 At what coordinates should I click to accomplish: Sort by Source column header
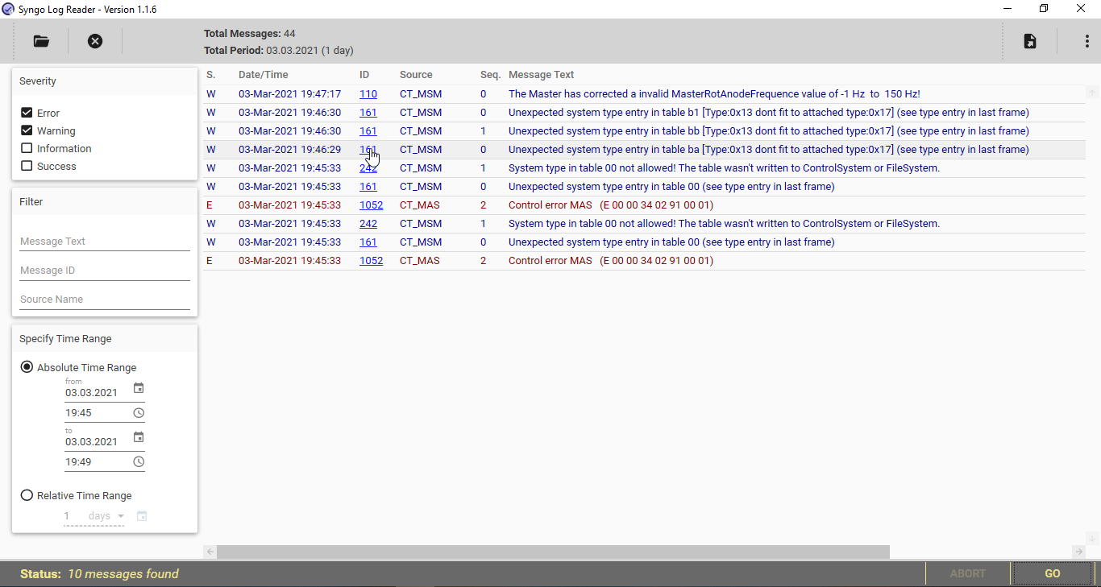coord(416,75)
